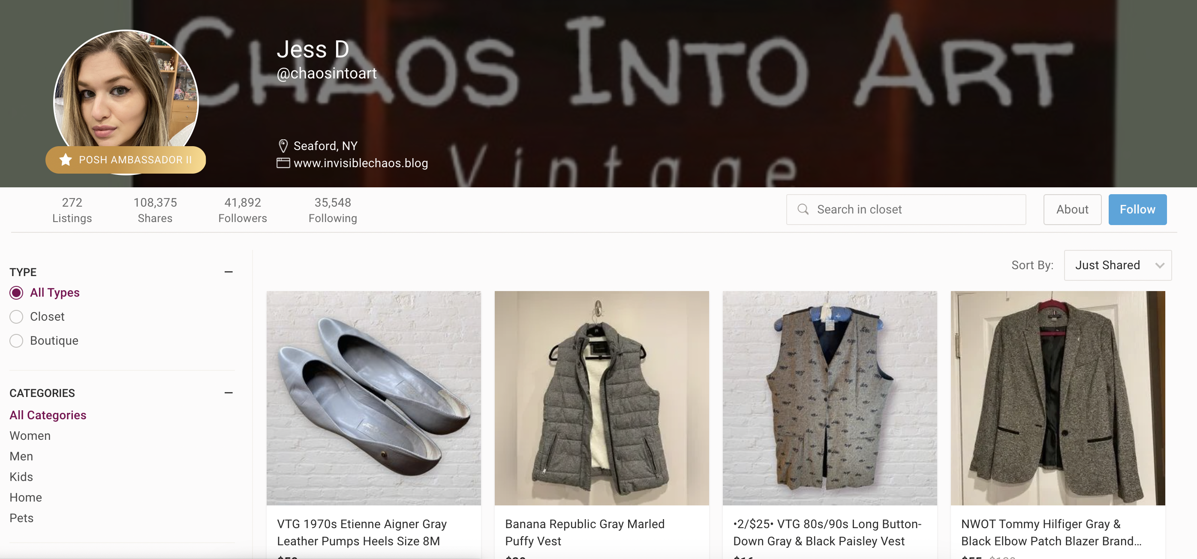This screenshot has width=1197, height=559.
Task: View the 41,892 Followers count
Action: point(243,210)
